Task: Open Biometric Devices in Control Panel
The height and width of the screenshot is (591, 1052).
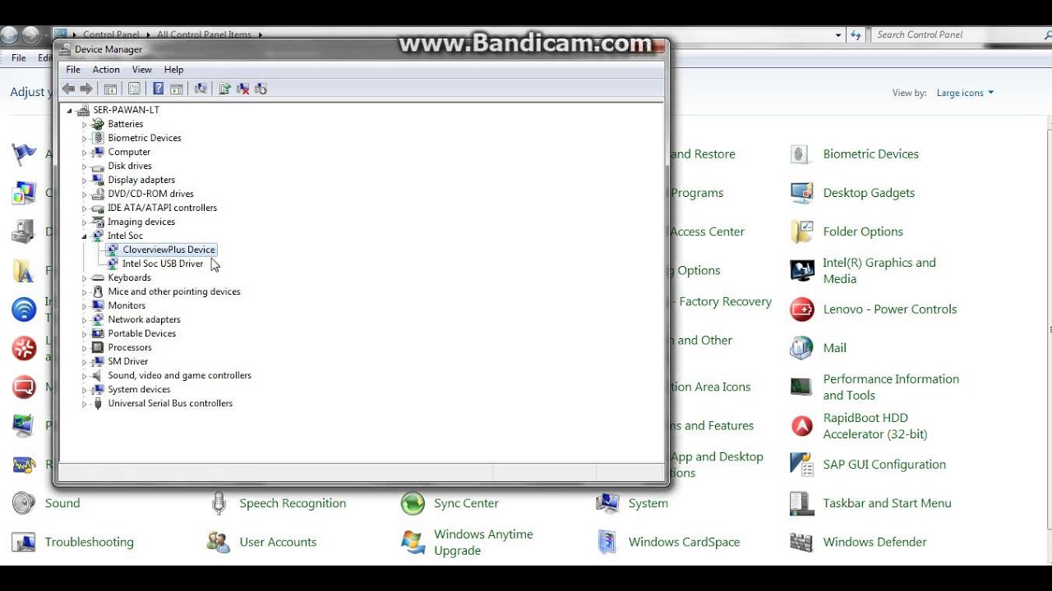Action: [x=870, y=153]
